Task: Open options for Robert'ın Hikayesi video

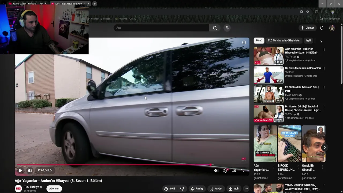Action: [324, 50]
